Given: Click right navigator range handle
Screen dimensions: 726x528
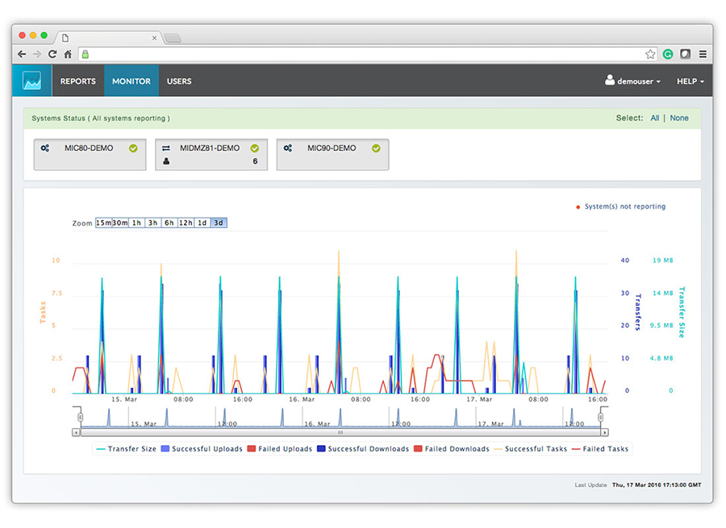Looking at the screenshot, I should [x=600, y=417].
